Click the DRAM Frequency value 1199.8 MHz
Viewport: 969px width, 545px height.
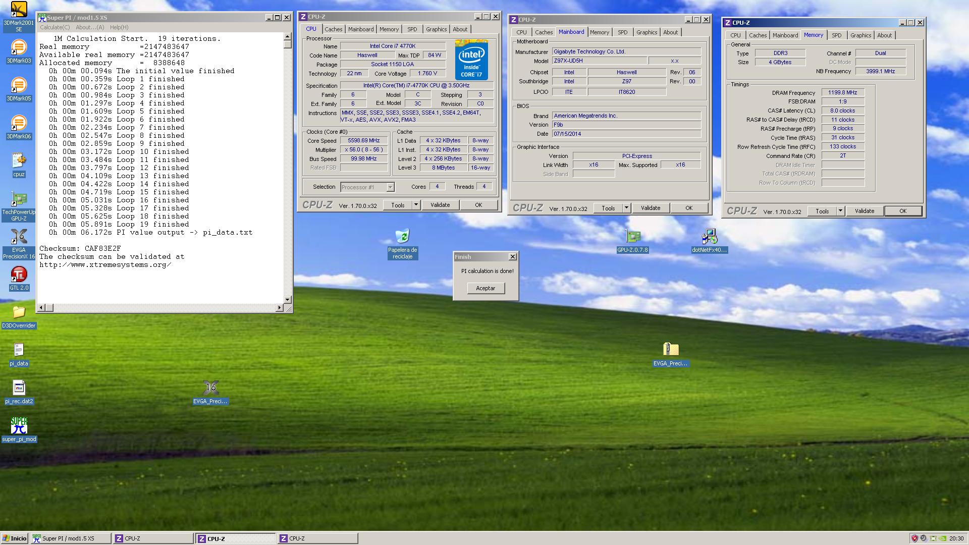click(x=842, y=93)
